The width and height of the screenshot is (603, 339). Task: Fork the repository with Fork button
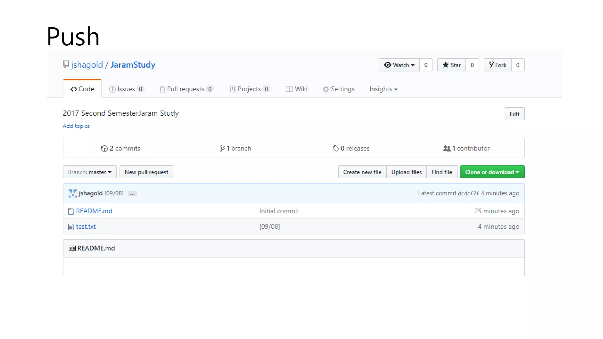(x=498, y=65)
